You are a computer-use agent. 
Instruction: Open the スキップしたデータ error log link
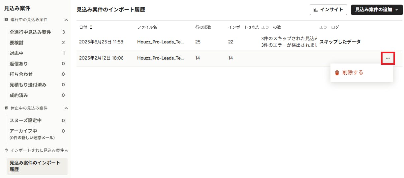coord(340,42)
